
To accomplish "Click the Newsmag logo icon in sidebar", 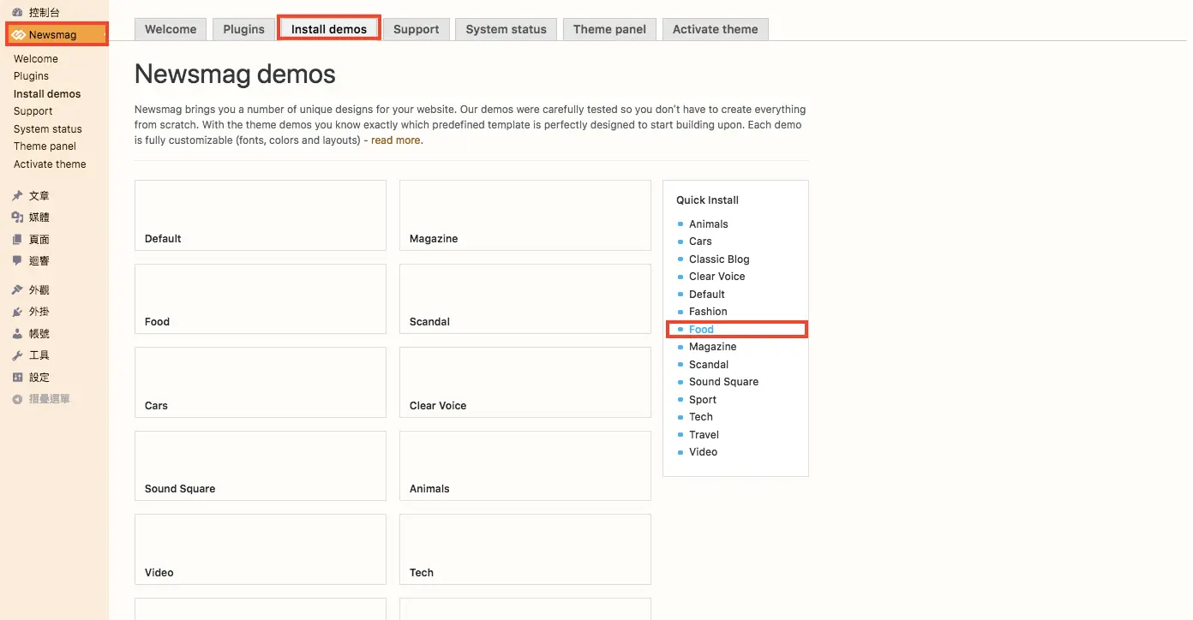I will pyautogui.click(x=18, y=35).
